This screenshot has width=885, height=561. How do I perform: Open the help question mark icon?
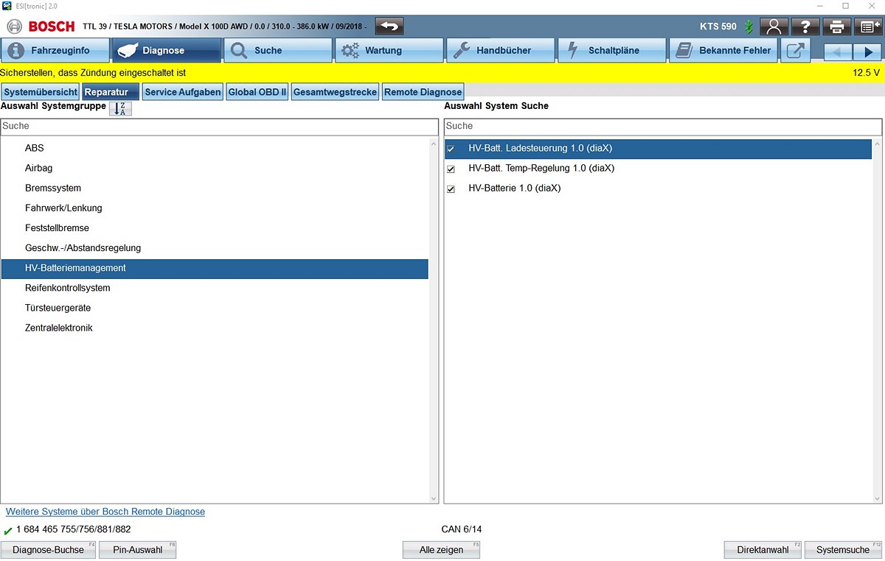pyautogui.click(x=805, y=27)
